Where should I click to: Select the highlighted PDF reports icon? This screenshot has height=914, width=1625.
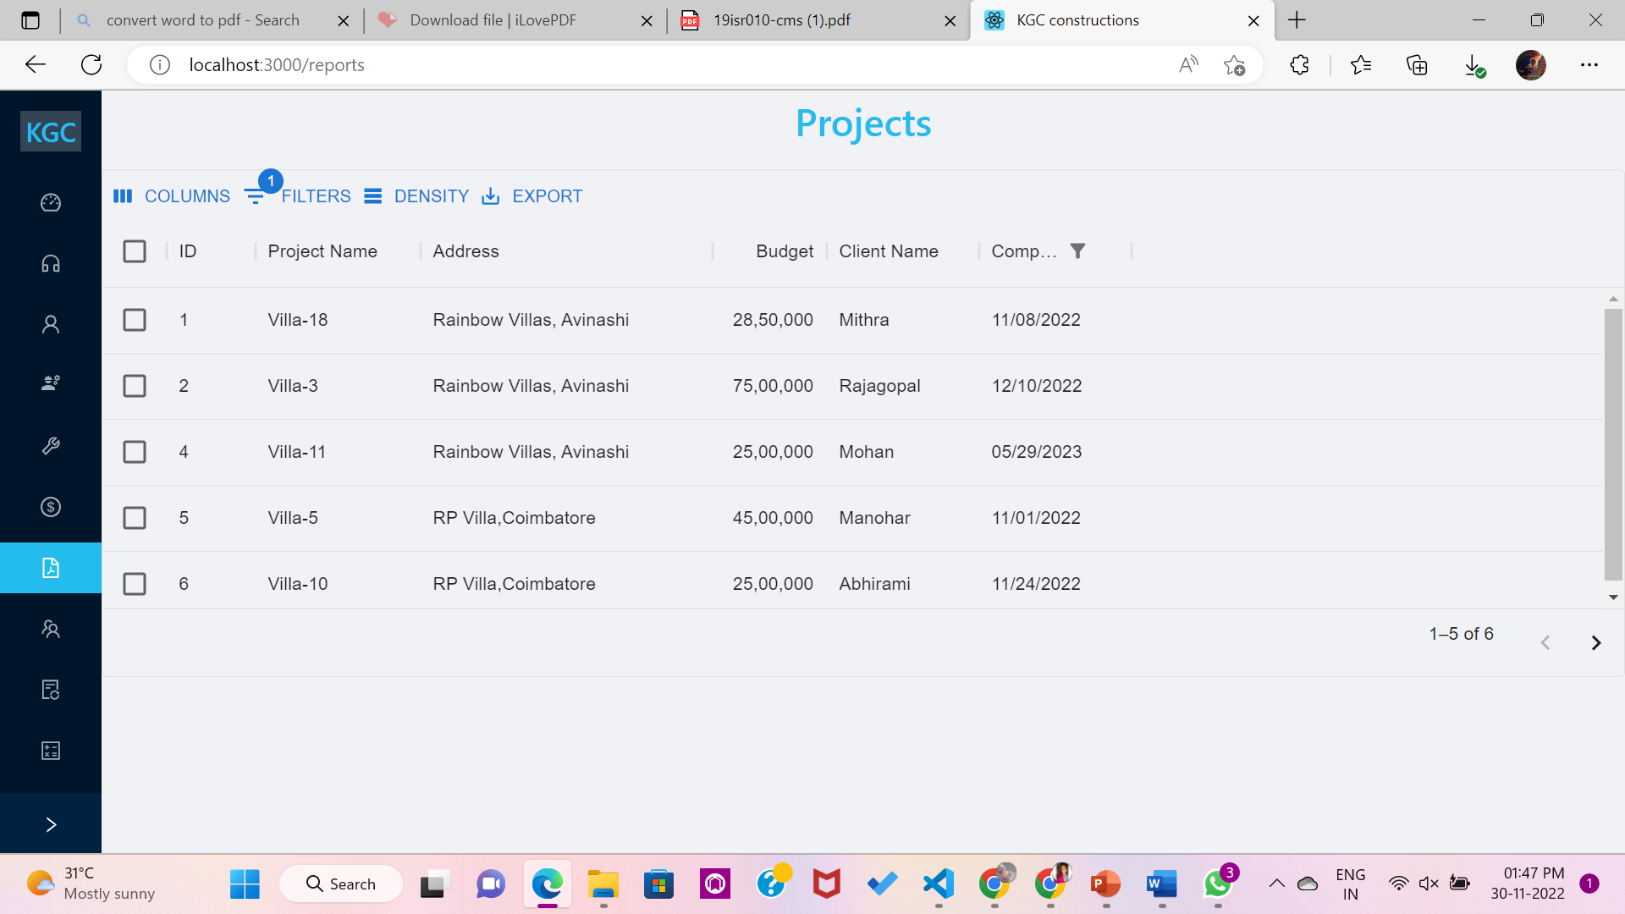(x=50, y=568)
